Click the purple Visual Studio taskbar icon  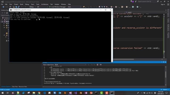pos(70,93)
